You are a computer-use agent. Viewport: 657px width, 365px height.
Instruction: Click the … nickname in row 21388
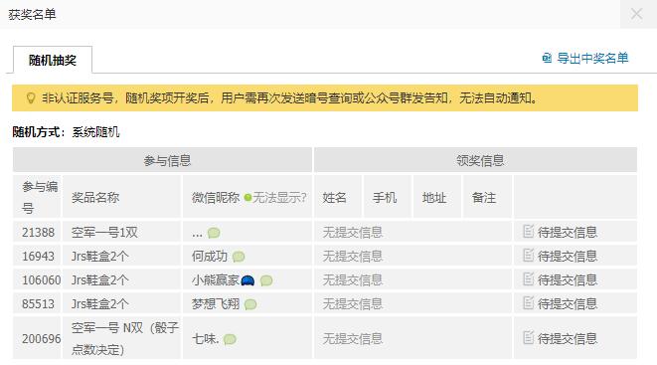point(198,235)
